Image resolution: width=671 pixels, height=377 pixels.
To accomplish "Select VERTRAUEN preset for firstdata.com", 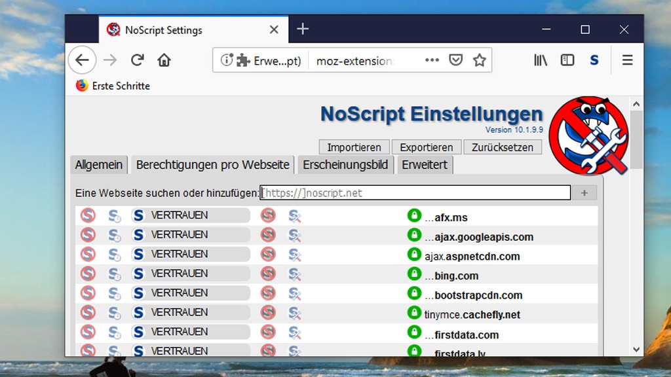I will point(191,332).
